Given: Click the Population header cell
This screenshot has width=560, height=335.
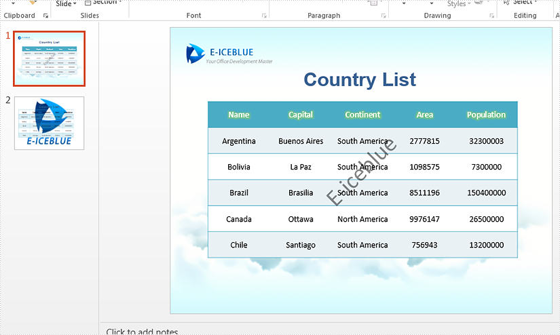Looking at the screenshot, I should [x=486, y=115].
